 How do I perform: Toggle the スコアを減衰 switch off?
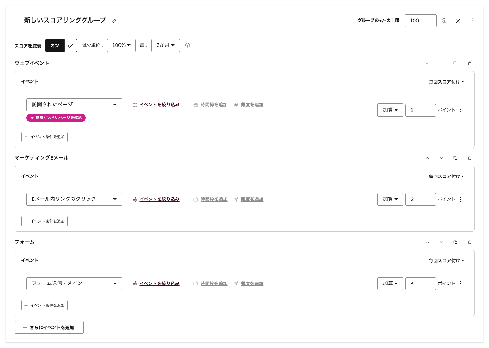point(61,45)
